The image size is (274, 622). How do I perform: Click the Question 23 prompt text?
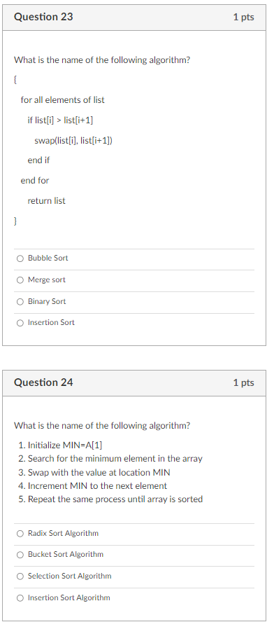[102, 60]
